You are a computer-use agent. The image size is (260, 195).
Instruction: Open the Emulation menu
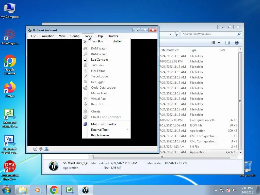(x=47, y=36)
